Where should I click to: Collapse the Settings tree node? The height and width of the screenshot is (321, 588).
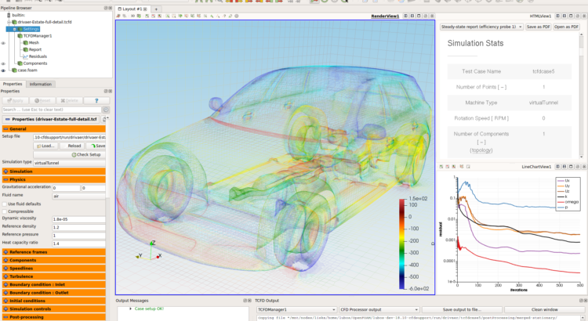pyautogui.click(x=15, y=29)
